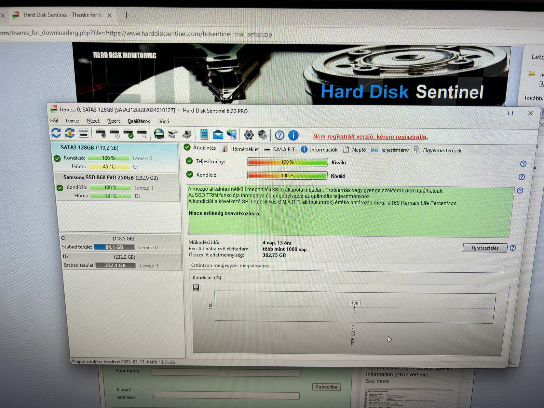
Task: Click the C: free space 84,1 GB bar
Action: tap(114, 247)
